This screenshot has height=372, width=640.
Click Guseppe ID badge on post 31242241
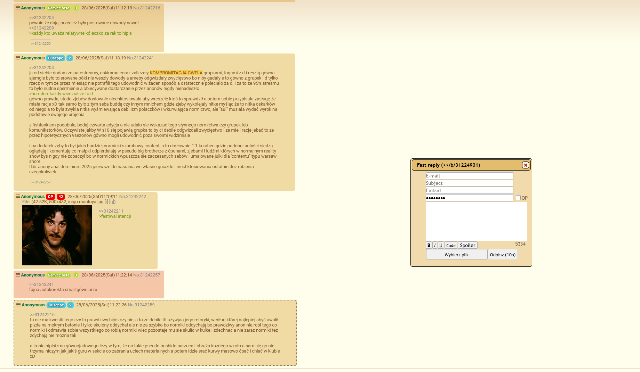(56, 58)
